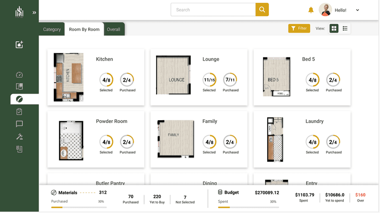
Task: Open the clipboard checklist sidebar icon
Action: pyautogui.click(x=19, y=112)
